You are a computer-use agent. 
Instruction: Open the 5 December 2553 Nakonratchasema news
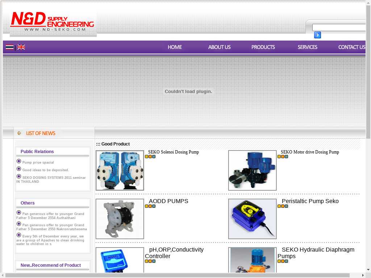point(51,227)
